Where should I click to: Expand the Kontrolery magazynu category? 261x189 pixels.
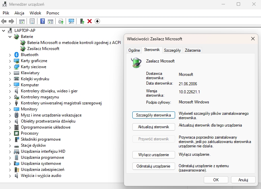10,97
